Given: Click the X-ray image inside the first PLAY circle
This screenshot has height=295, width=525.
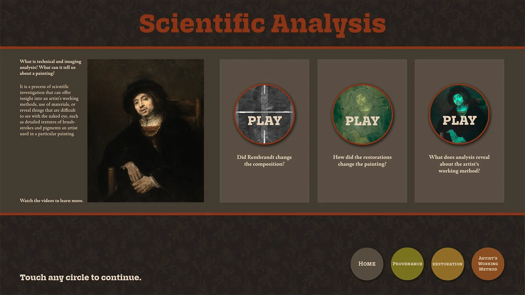Looking at the screenshot, I should pyautogui.click(x=264, y=101).
